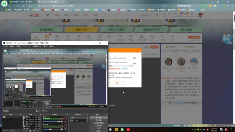
Task: Adjust transition duration stepper arrows
Action: click(x=87, y=121)
